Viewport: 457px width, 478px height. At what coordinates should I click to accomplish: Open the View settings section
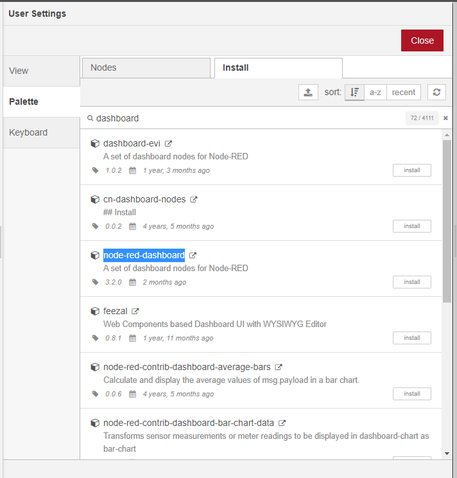[42, 71]
